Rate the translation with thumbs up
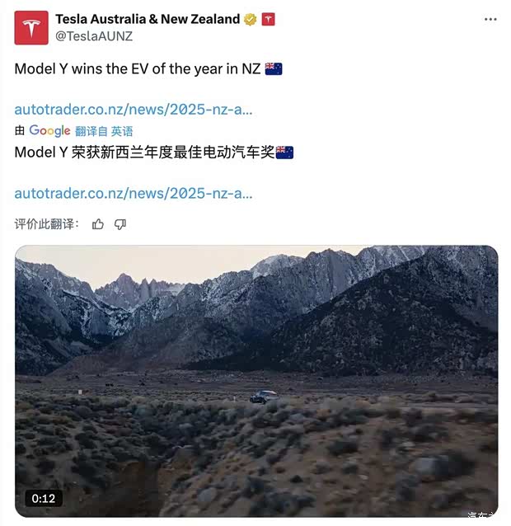The width and height of the screenshot is (511, 526). pyautogui.click(x=98, y=223)
